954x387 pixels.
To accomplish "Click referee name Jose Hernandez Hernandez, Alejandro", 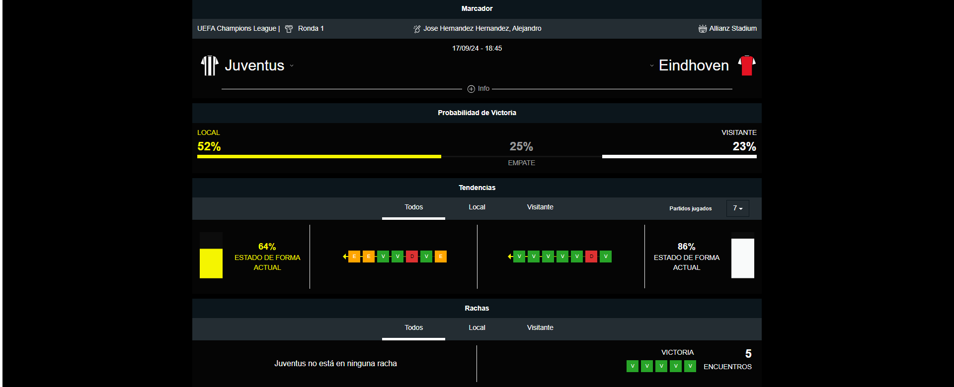I will coord(482,29).
